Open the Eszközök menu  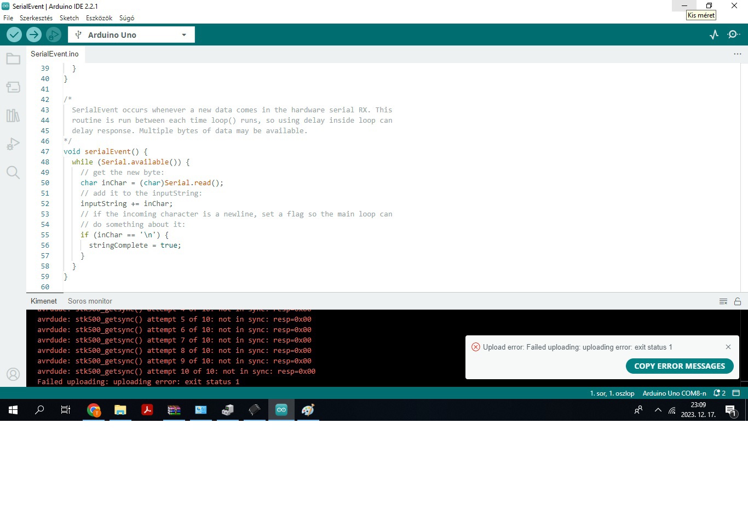[x=99, y=18]
